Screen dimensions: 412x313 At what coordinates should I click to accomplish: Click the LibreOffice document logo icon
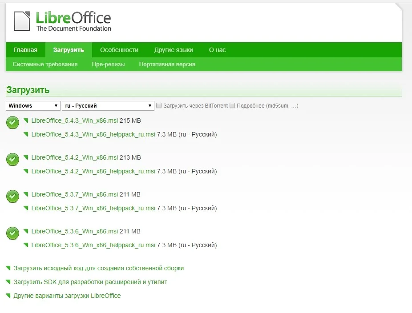[22, 21]
